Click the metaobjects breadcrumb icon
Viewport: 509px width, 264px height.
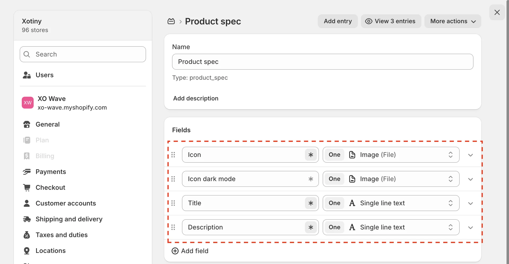point(171,21)
